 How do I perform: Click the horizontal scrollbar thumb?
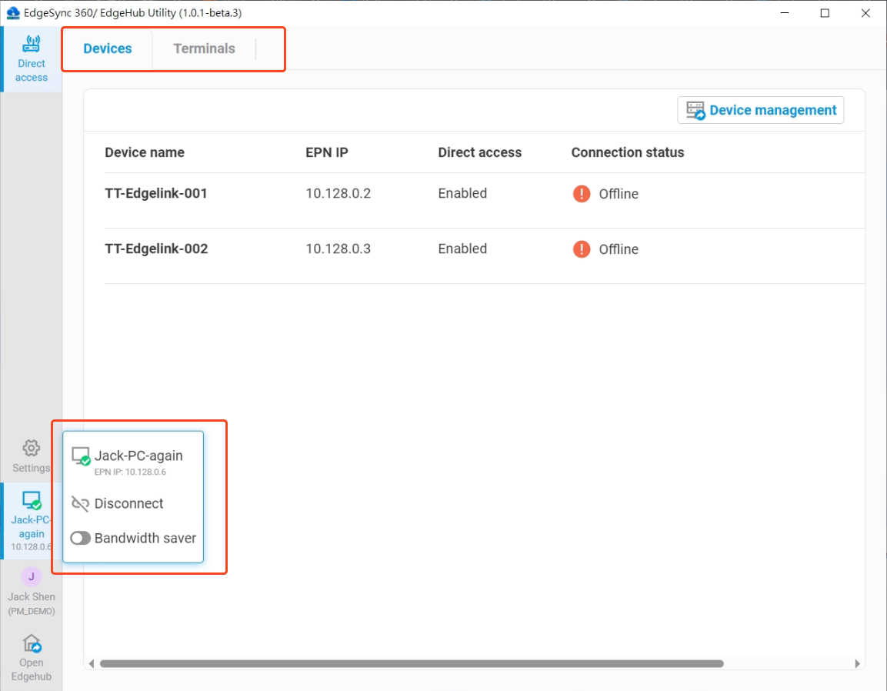(x=412, y=663)
